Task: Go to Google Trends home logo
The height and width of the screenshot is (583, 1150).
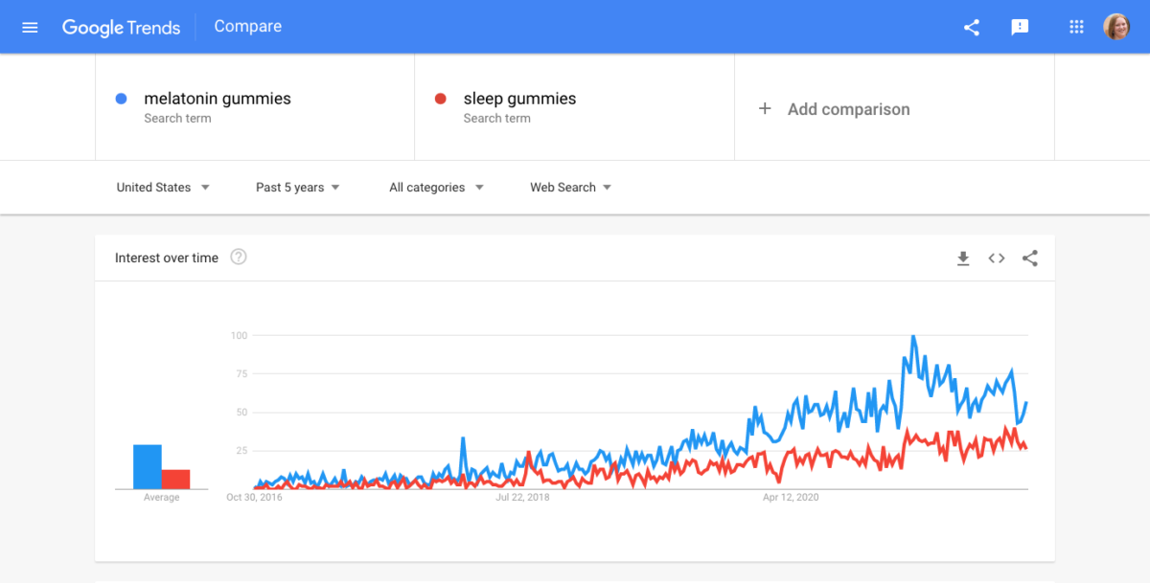Action: [121, 27]
